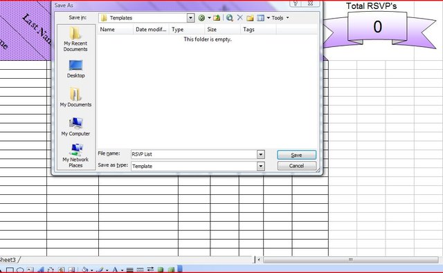Sort files by the Name column header
This screenshot has height=273, width=443.
(115, 29)
